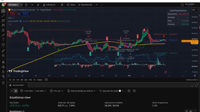Viewport: 200px width, 112px height.
Task: Open the indicator templates grid icon
Action: 62,5
